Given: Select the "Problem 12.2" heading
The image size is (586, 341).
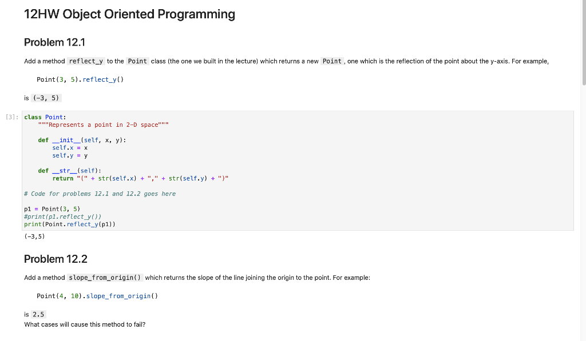Looking at the screenshot, I should tap(55, 259).
